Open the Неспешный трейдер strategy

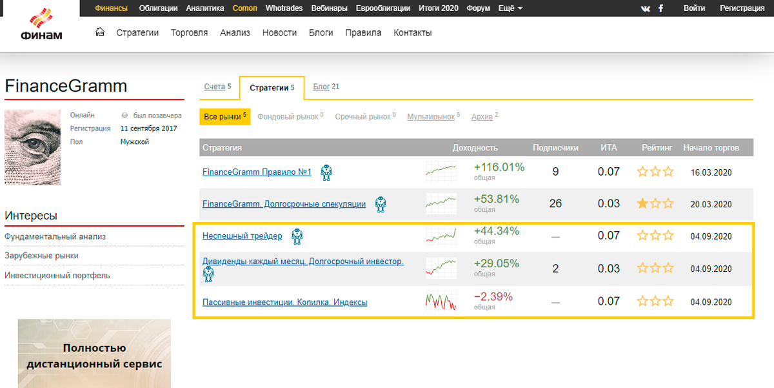(x=242, y=236)
